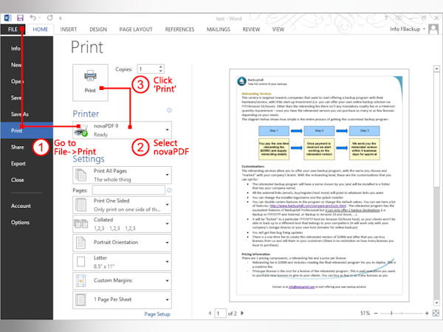The width and height of the screenshot is (443, 332).
Task: Go to previous preview page arrow
Action: (210, 313)
